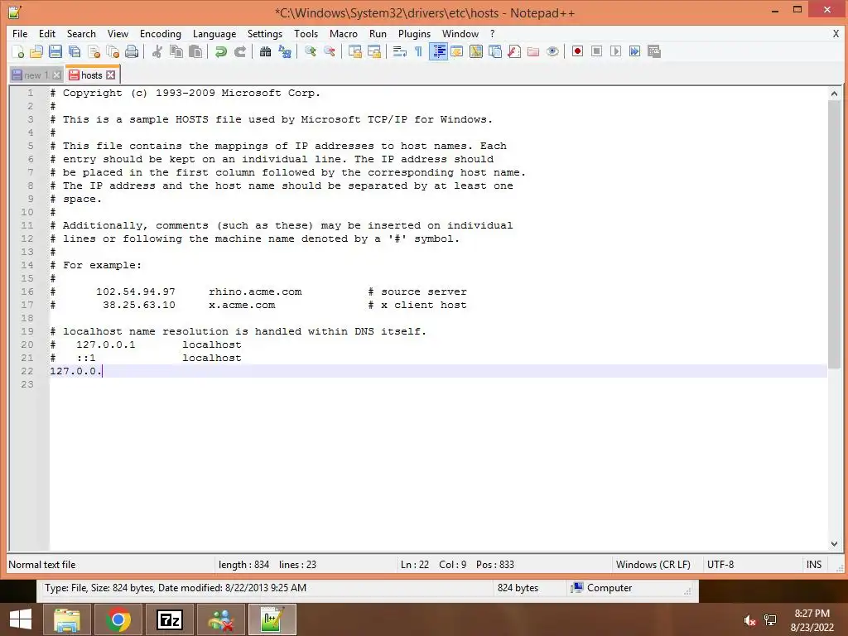
Task: Open the Window menu
Action: coord(460,33)
